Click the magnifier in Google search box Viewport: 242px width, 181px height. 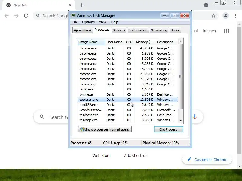click(42, 117)
